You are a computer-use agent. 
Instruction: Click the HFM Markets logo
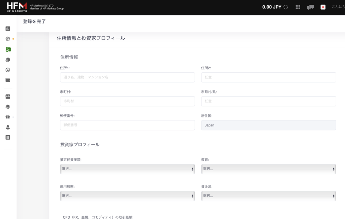click(x=17, y=7)
